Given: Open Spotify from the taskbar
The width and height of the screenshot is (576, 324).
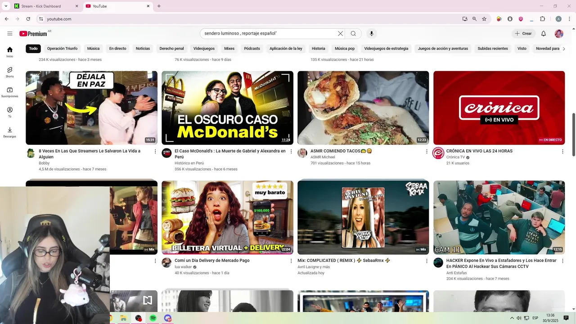Looking at the screenshot, I should (x=153, y=318).
